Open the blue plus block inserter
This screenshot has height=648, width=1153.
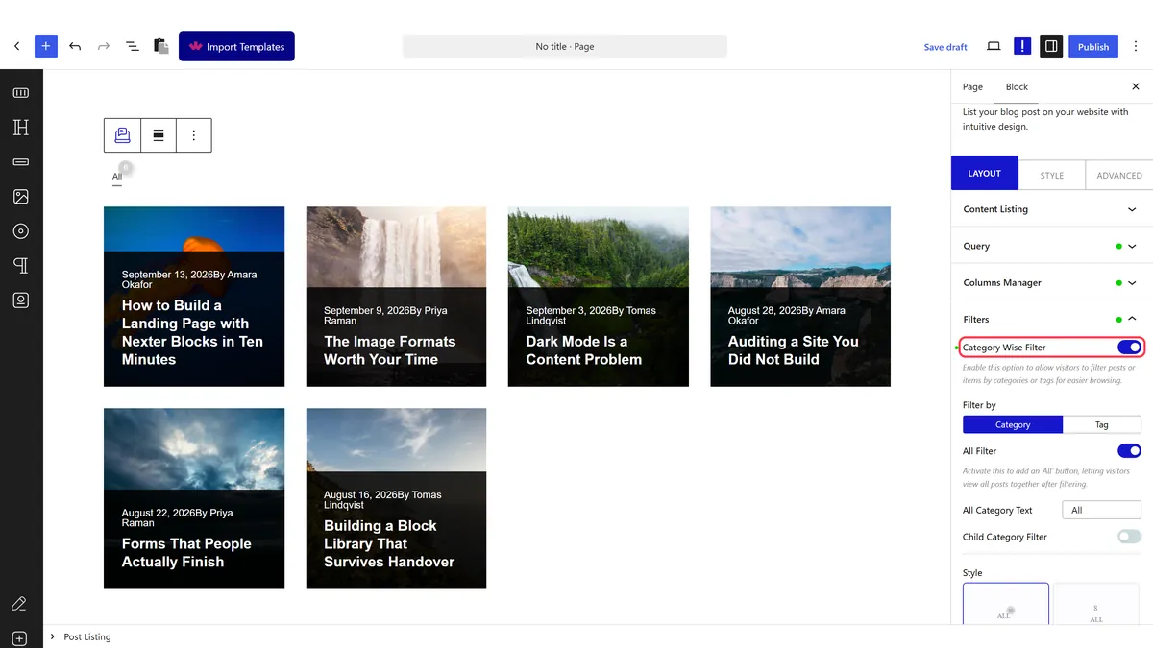coord(46,46)
